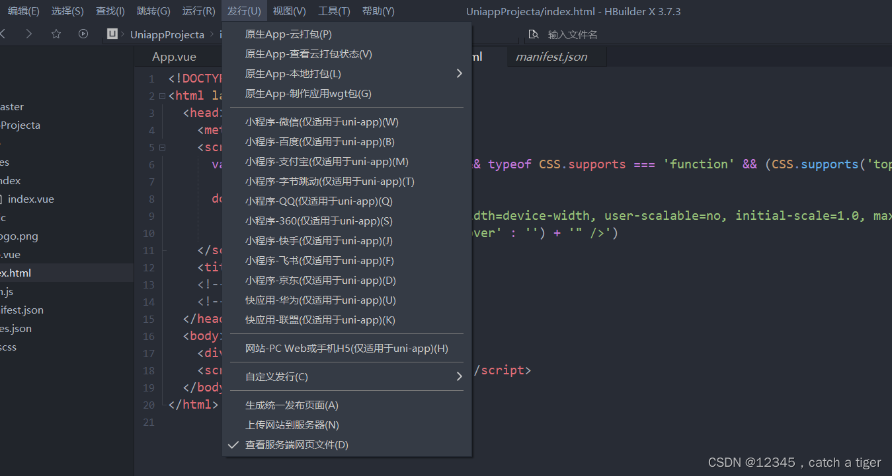Collapse html tag fold on line 2
Viewport: 892px width, 476px height.
pos(162,96)
